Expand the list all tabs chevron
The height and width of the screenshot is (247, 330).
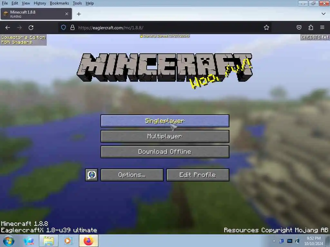(x=324, y=14)
